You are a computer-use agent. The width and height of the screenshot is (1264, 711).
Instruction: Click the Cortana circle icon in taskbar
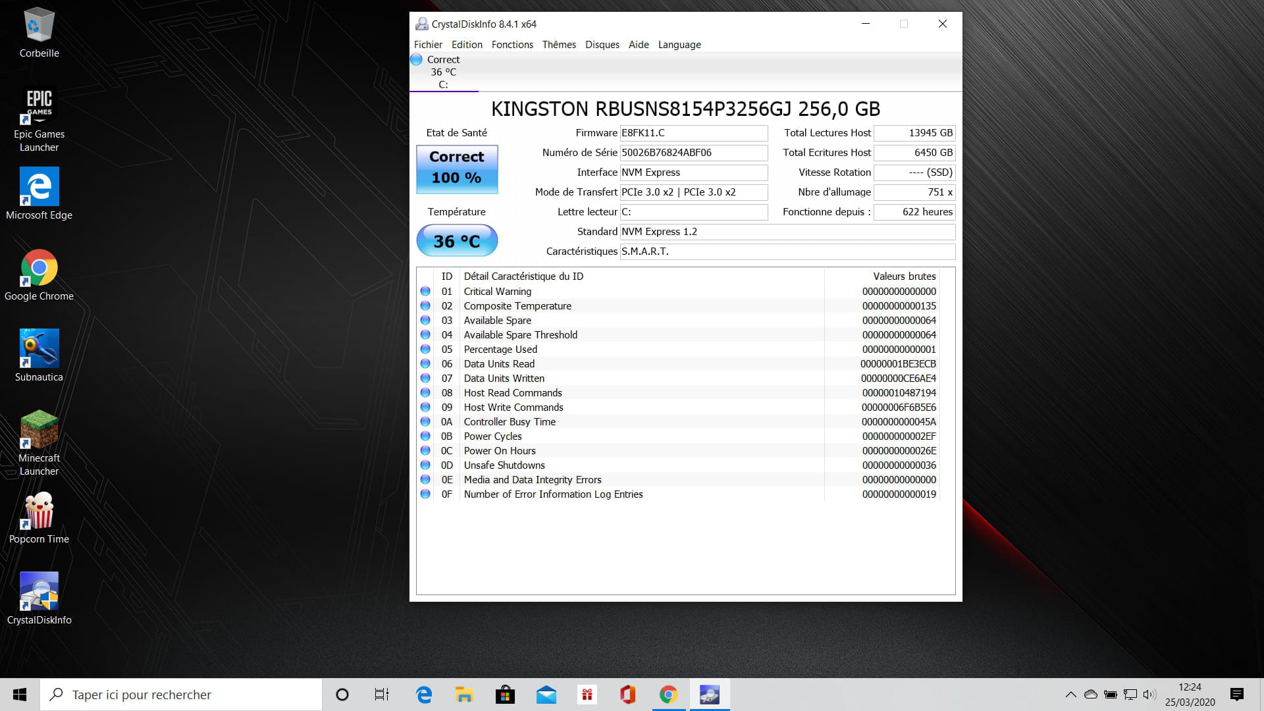342,695
